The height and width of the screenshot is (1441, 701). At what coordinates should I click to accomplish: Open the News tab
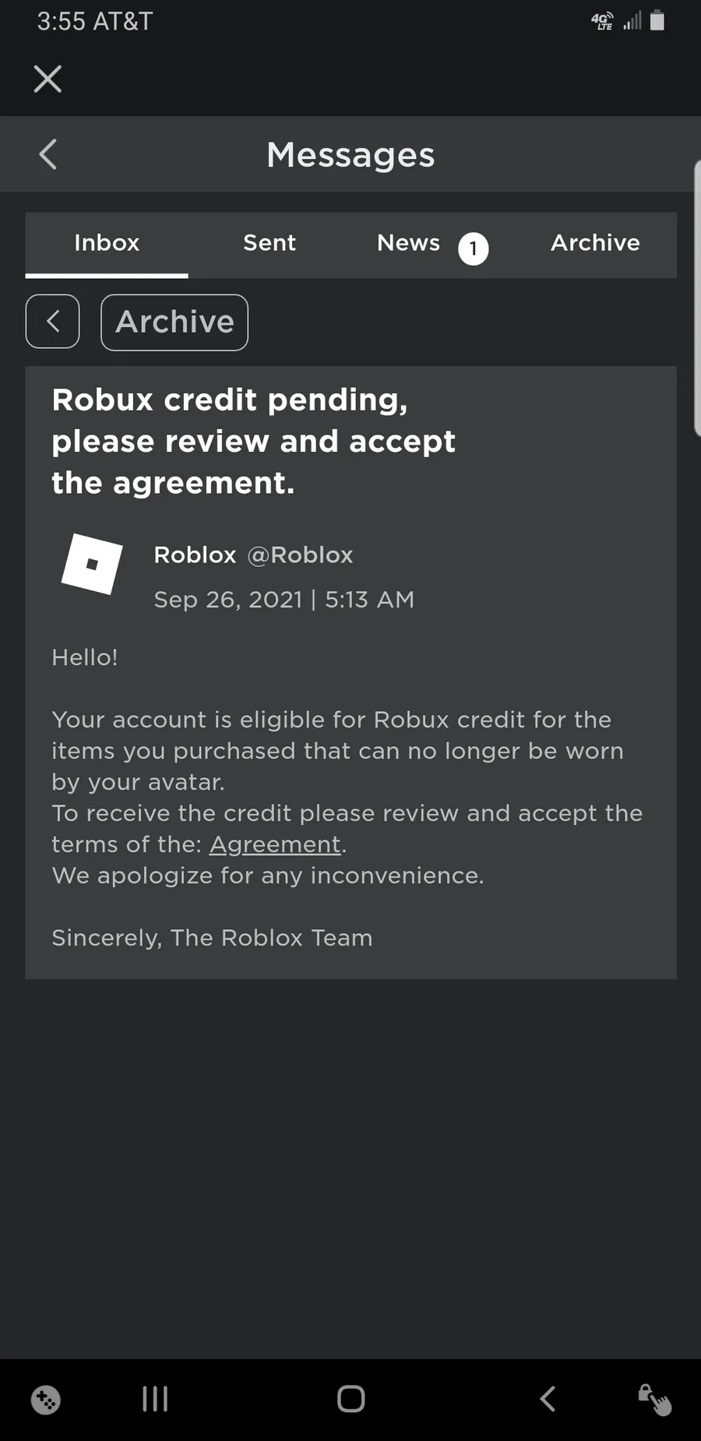(408, 243)
